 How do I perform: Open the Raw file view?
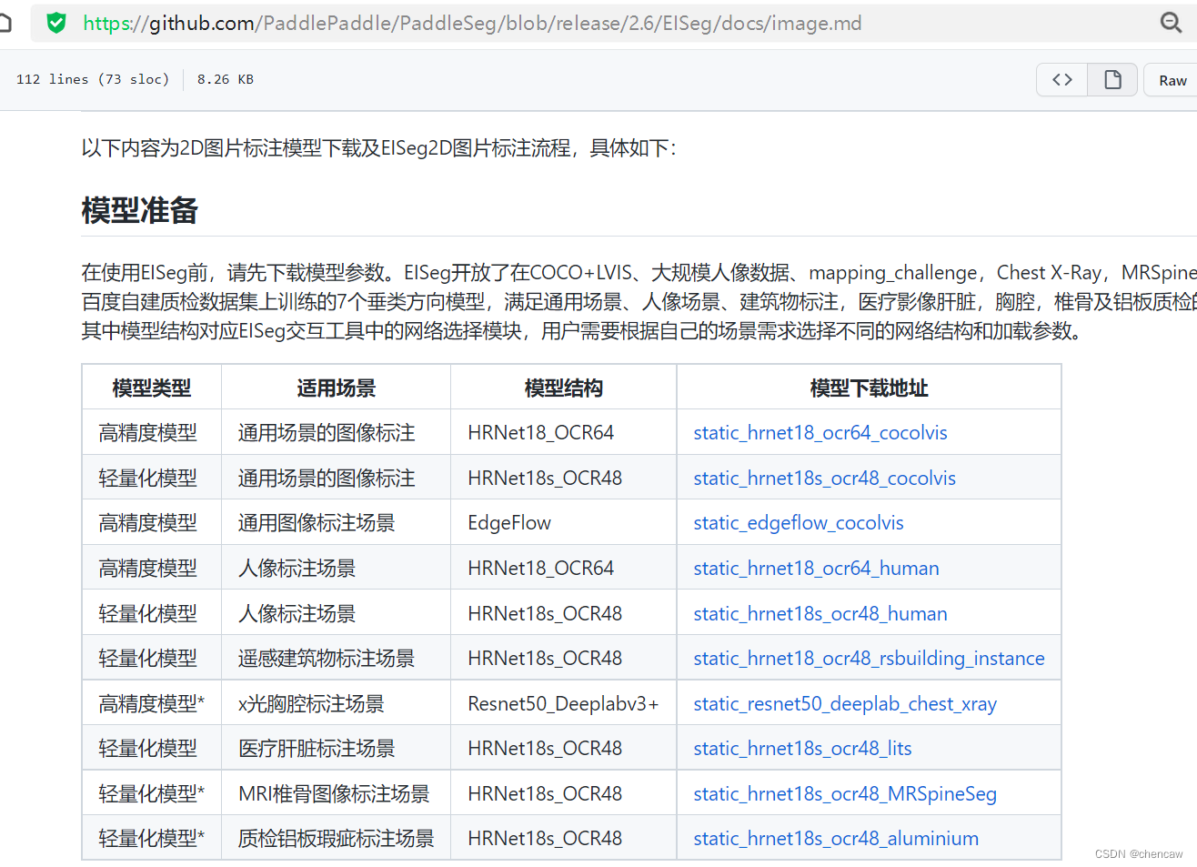click(1172, 80)
